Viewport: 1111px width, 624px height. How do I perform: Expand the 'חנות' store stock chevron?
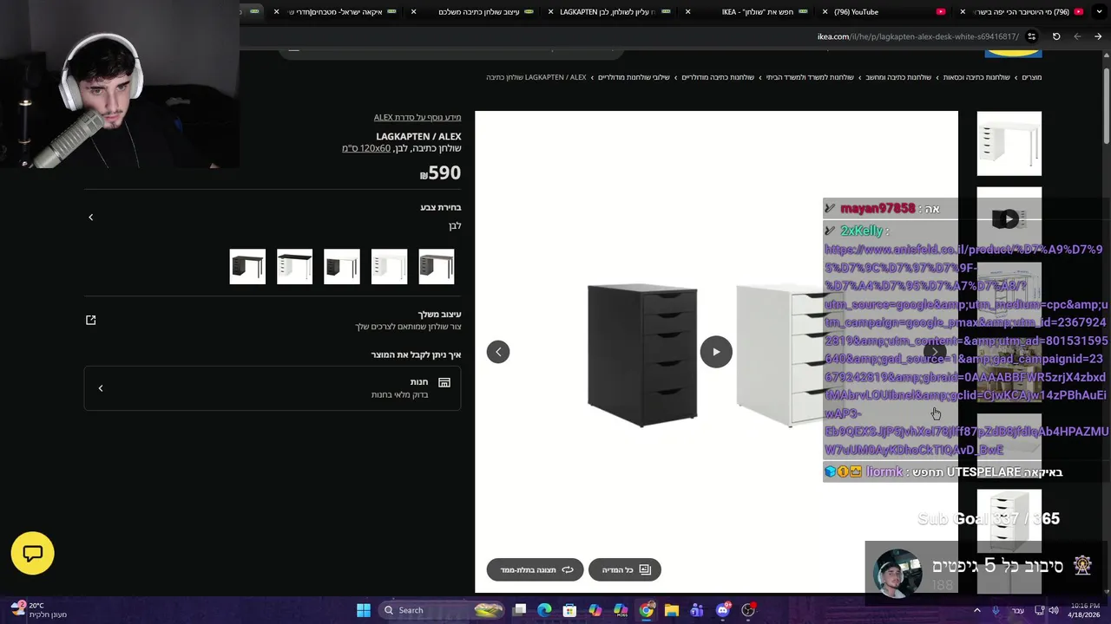[x=101, y=388]
